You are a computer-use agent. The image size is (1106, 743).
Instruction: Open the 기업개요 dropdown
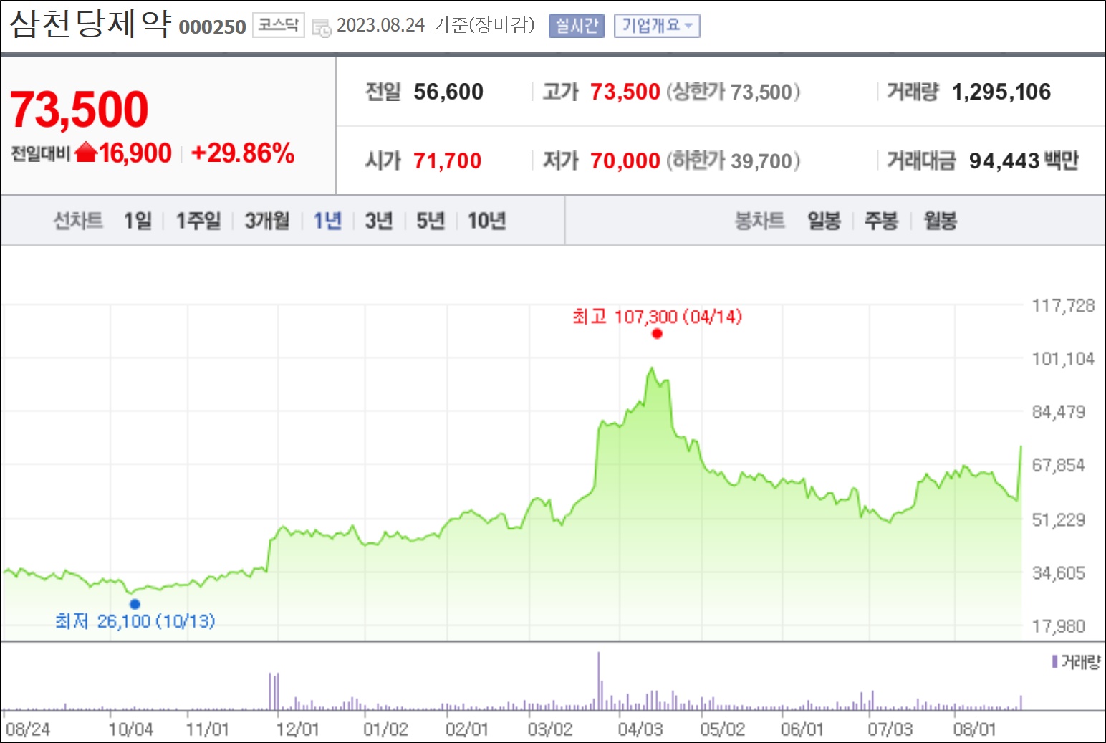click(657, 26)
